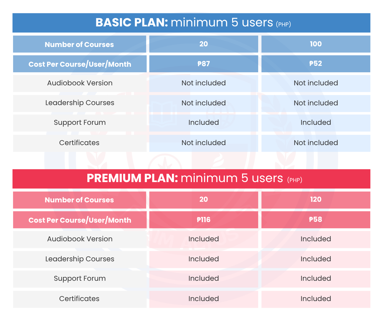Click the BASIC PLAN header banner

click(191, 23)
